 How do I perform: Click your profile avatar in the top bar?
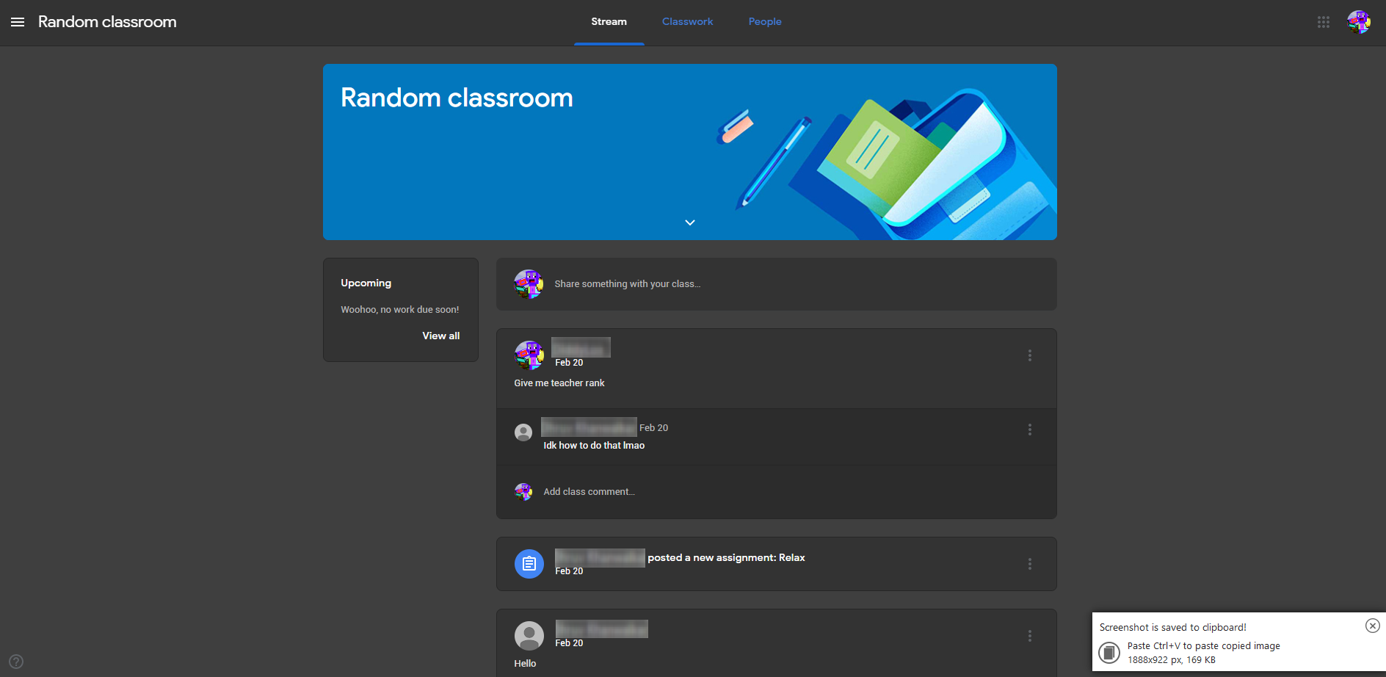coord(1359,22)
